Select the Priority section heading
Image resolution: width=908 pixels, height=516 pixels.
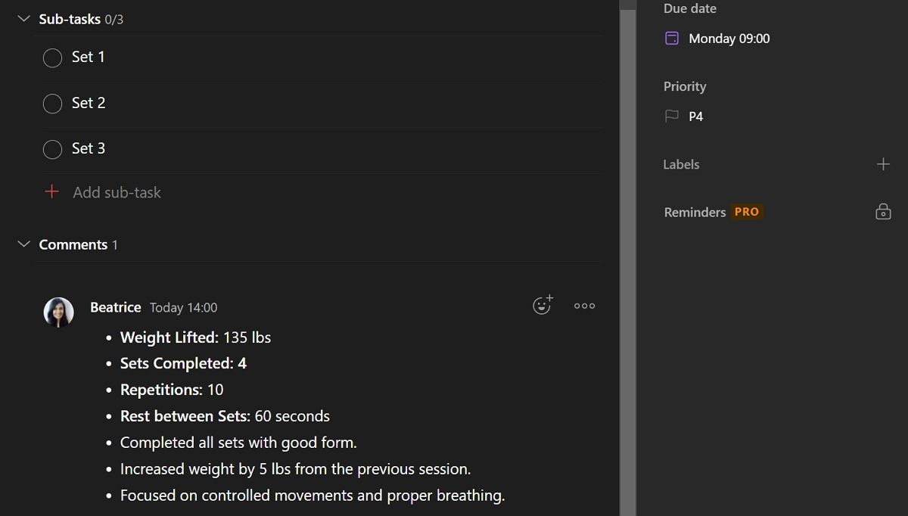pyautogui.click(x=684, y=86)
